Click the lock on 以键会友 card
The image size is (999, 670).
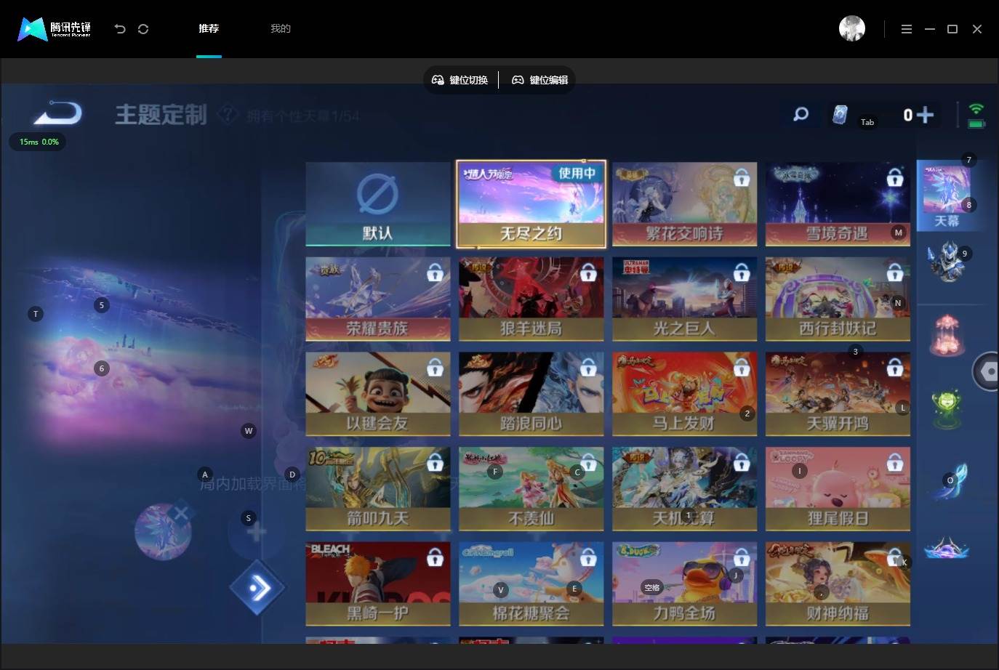click(435, 367)
